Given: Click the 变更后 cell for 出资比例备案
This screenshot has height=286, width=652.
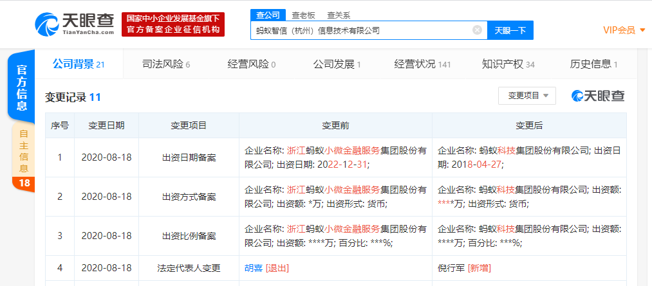Looking at the screenshot, I should (529, 236).
